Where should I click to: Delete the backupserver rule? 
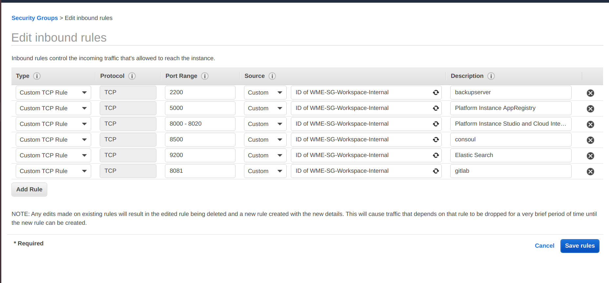pyautogui.click(x=590, y=93)
